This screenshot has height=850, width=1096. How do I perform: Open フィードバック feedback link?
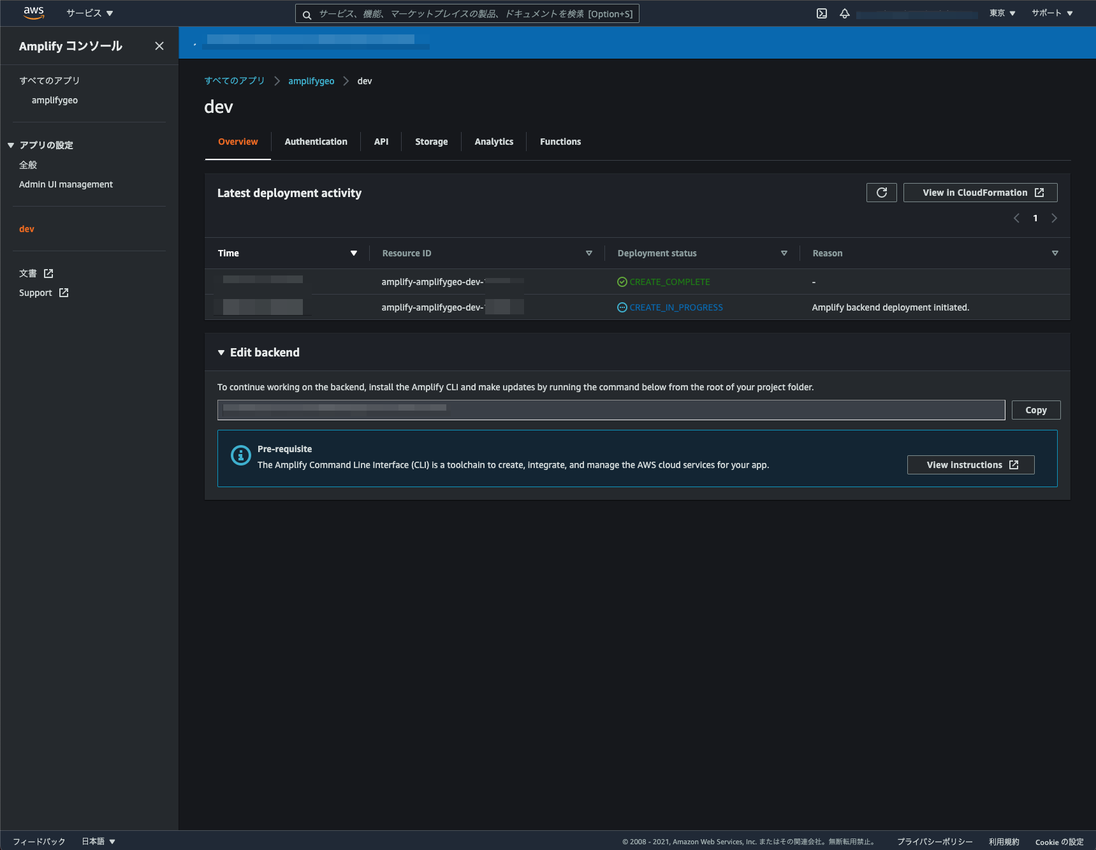pyautogui.click(x=40, y=842)
